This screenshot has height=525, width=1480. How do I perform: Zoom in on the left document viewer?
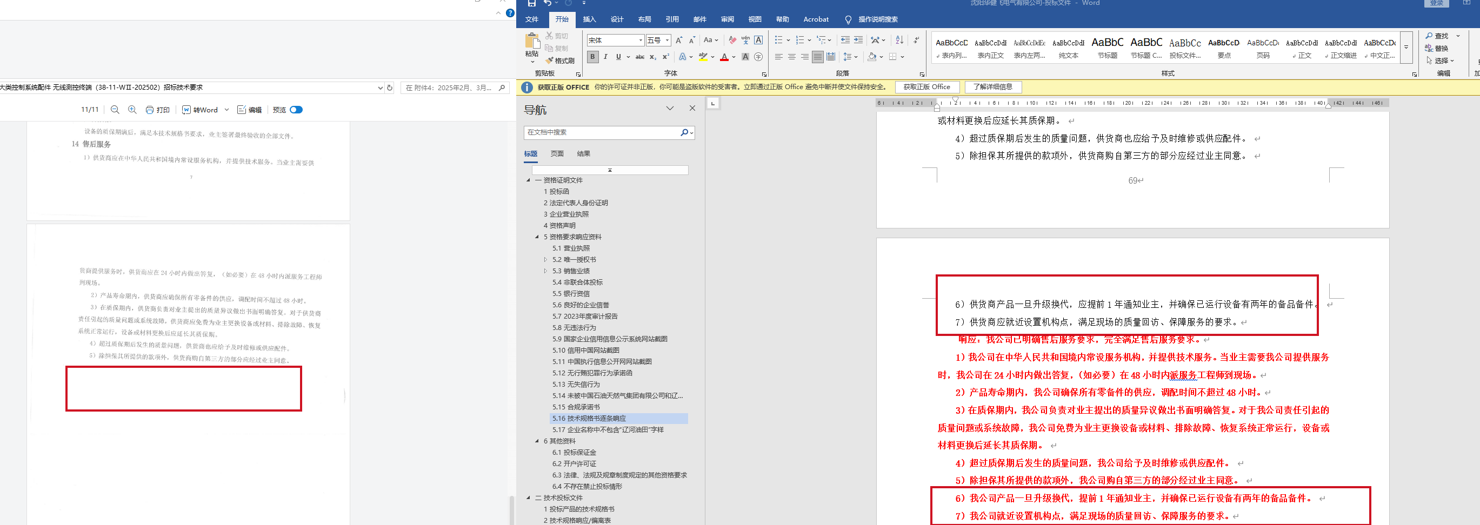click(x=132, y=110)
